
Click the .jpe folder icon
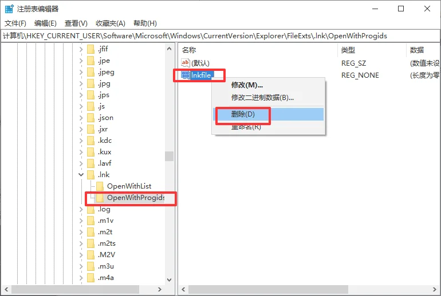coord(90,61)
